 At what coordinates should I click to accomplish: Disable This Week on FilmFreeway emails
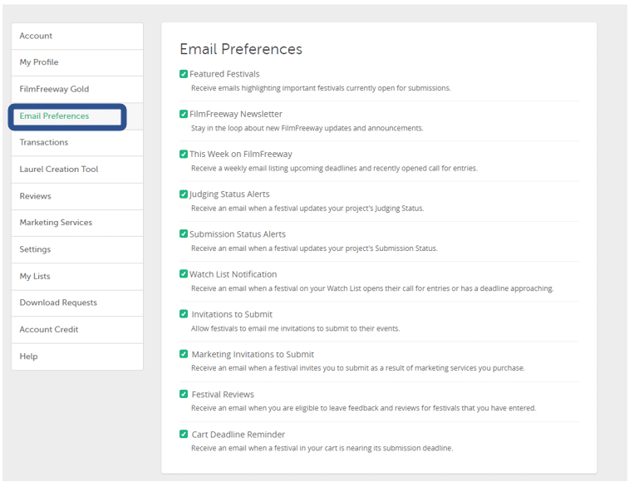point(184,154)
